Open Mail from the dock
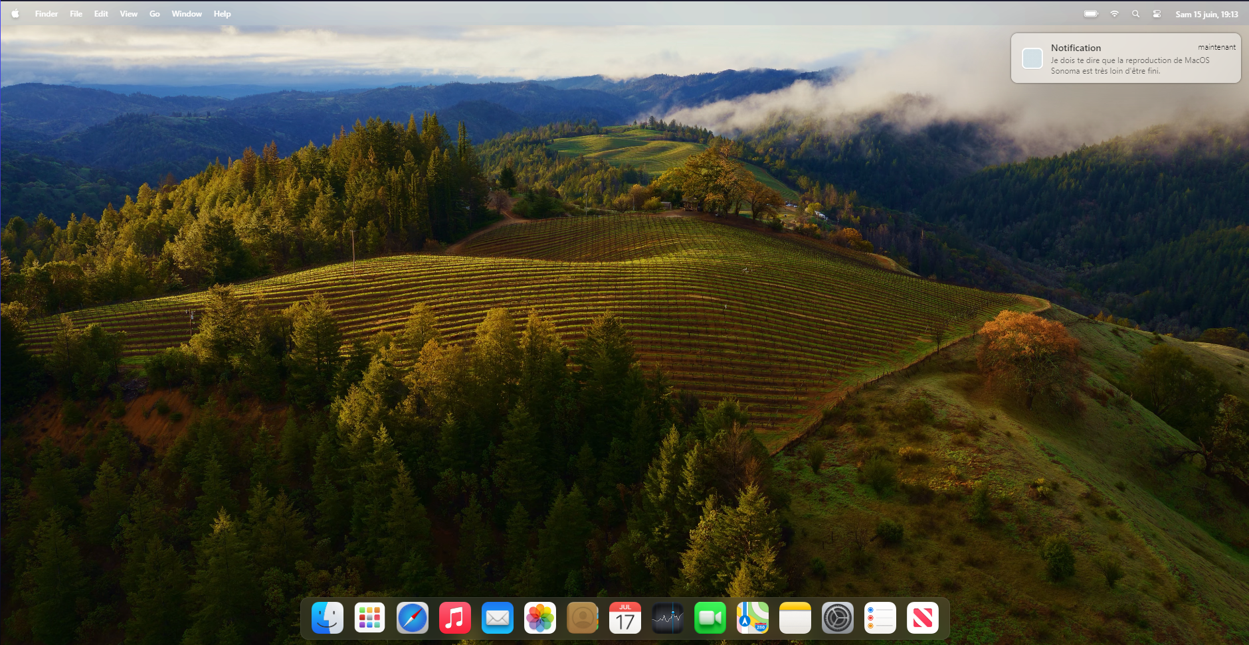1249x645 pixels. pyautogui.click(x=498, y=618)
